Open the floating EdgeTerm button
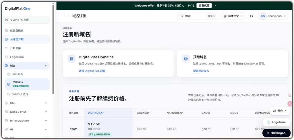The image size is (294, 140). tap(276, 122)
